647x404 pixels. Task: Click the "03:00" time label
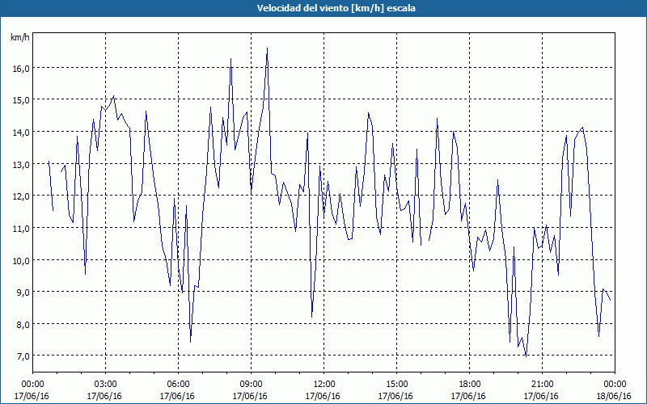[x=106, y=385]
